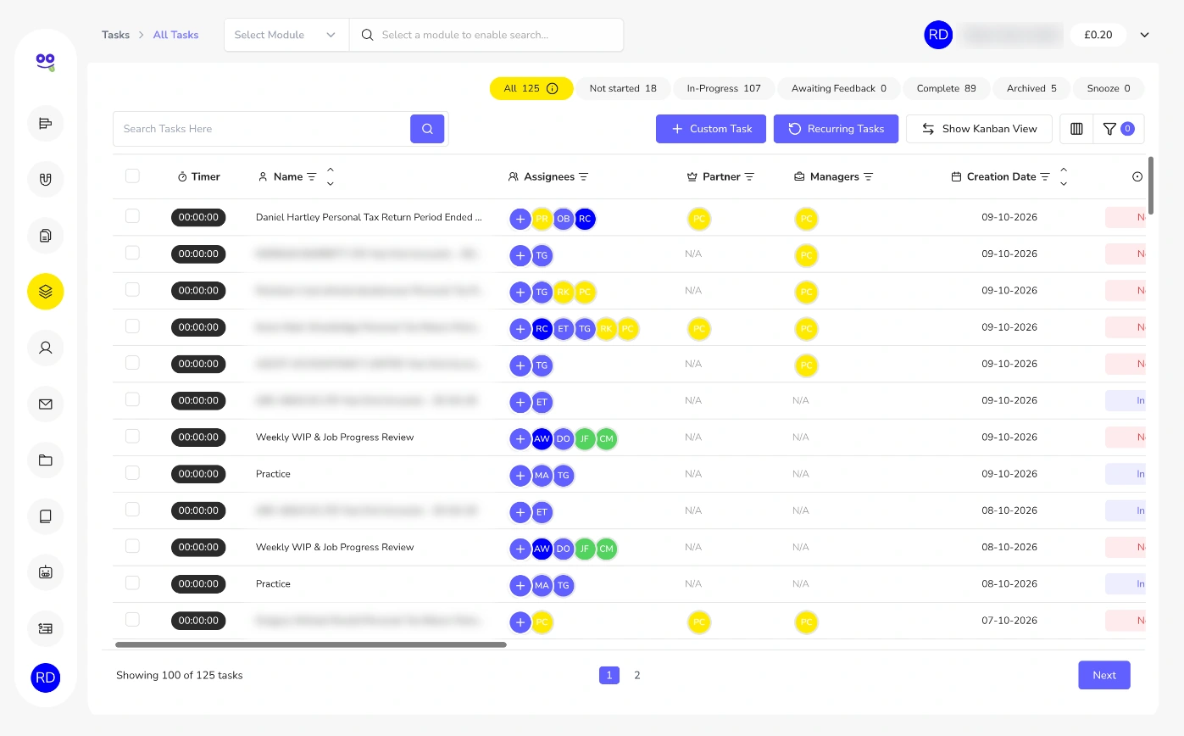Select the Complete 89 tab
Screen dimensions: 1184x736
(x=946, y=88)
